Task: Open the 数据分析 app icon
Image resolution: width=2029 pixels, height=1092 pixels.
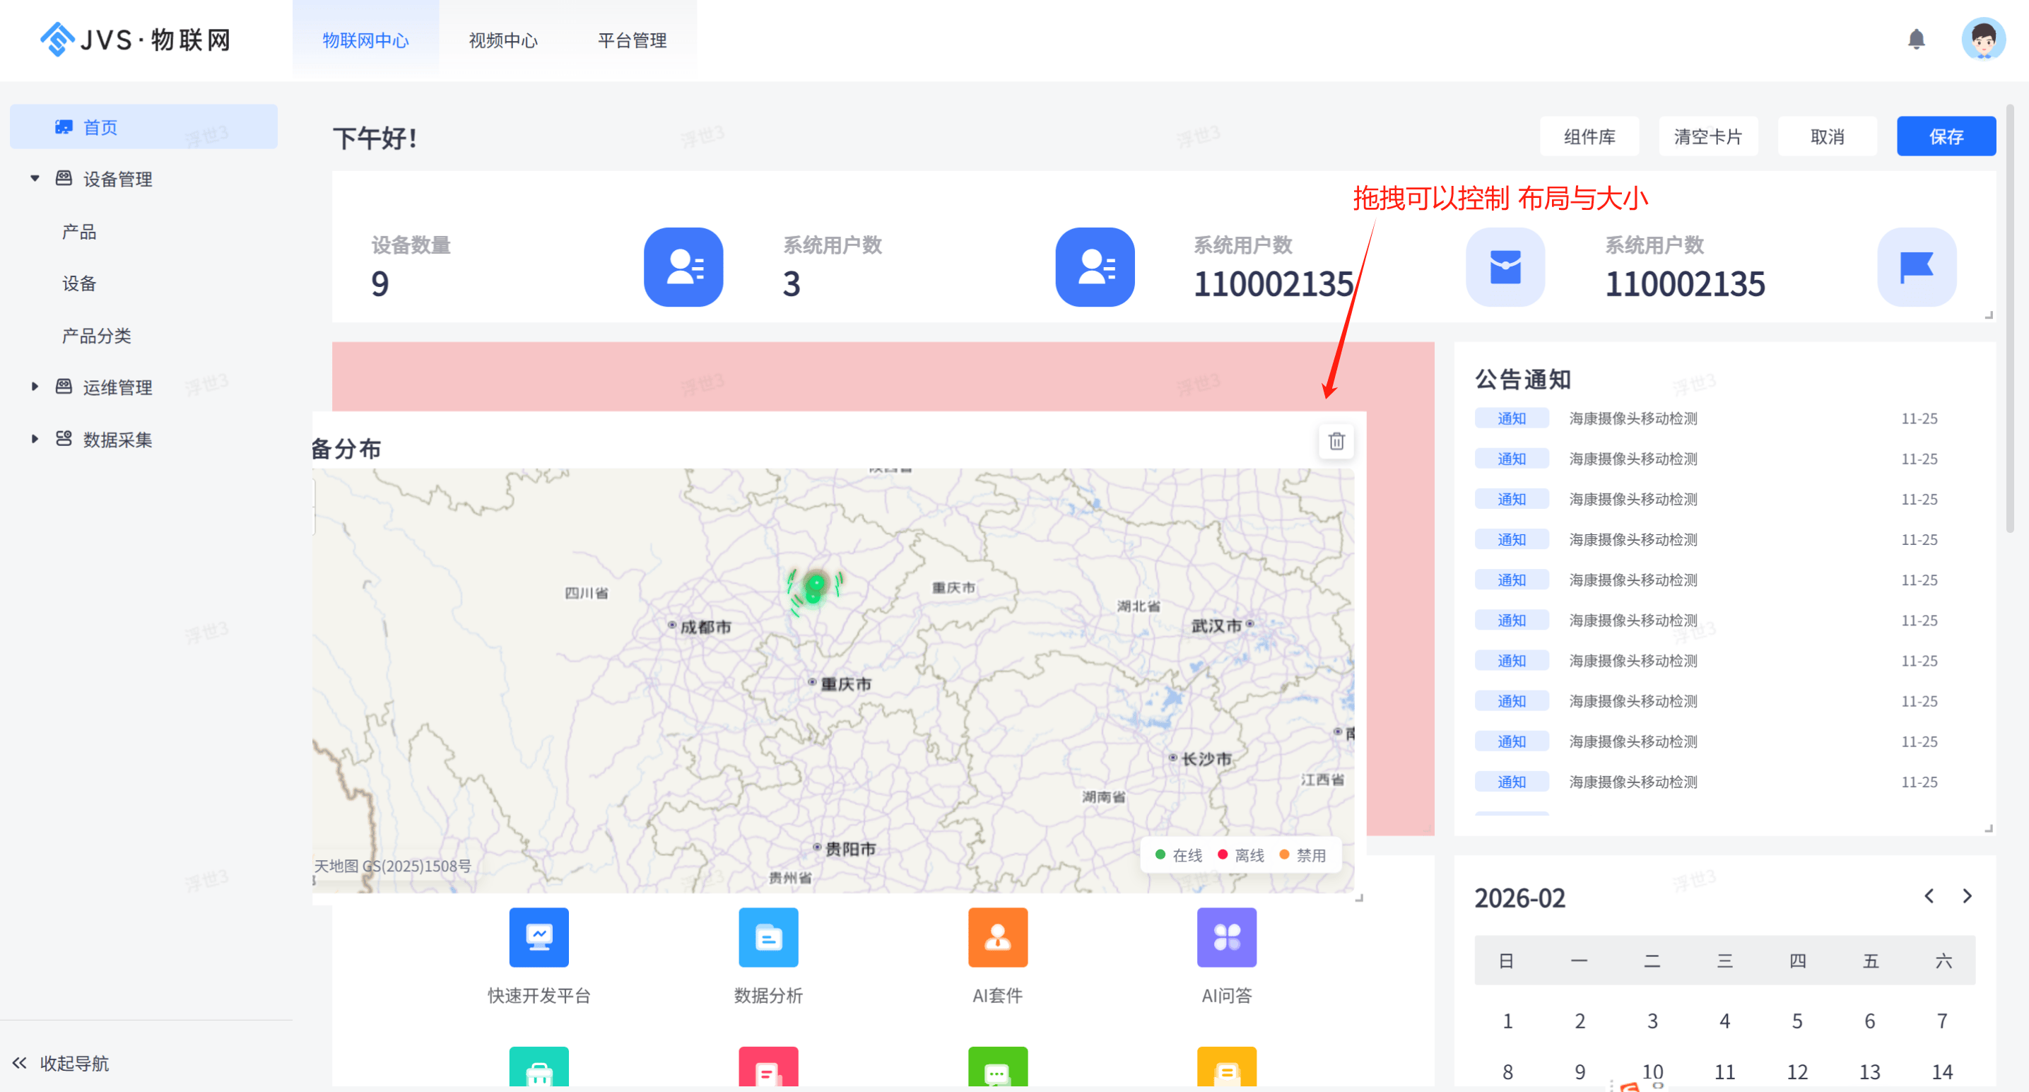Action: 768,937
